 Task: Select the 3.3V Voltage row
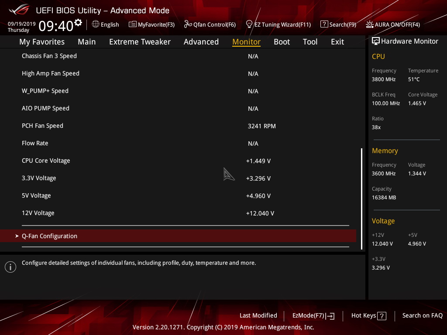(178, 178)
